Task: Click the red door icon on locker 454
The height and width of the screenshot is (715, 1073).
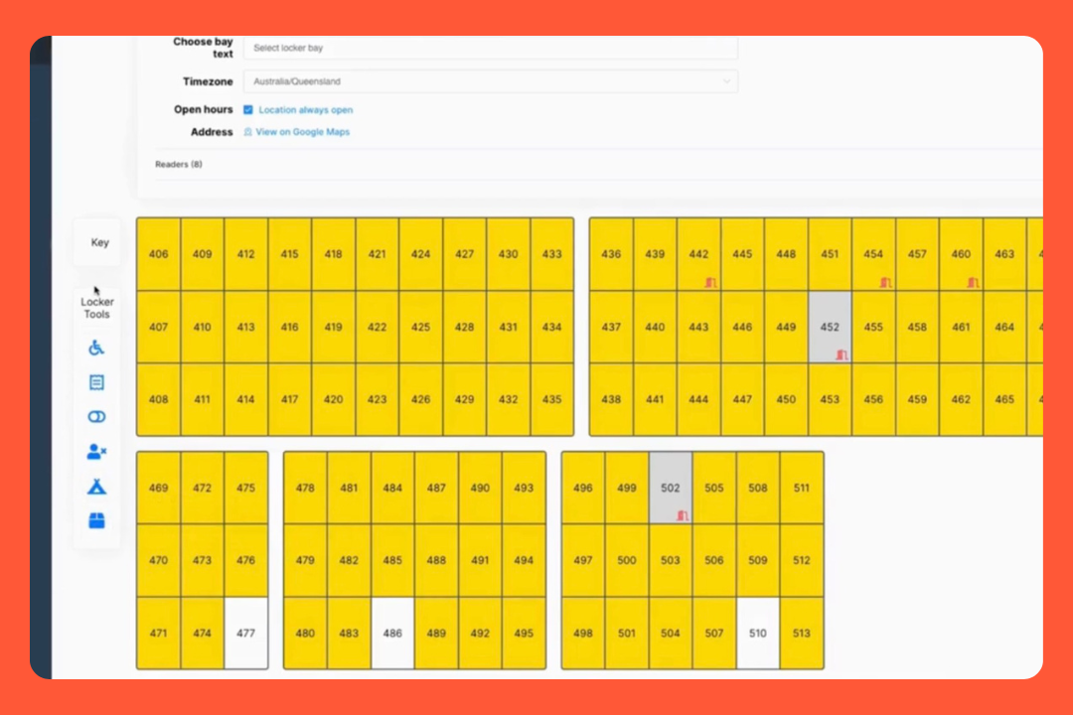Action: [x=886, y=282]
